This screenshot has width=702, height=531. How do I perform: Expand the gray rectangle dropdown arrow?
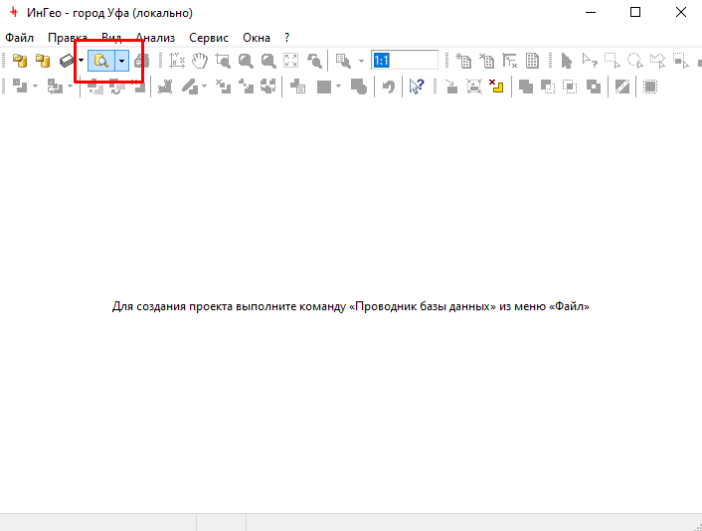coord(338,86)
